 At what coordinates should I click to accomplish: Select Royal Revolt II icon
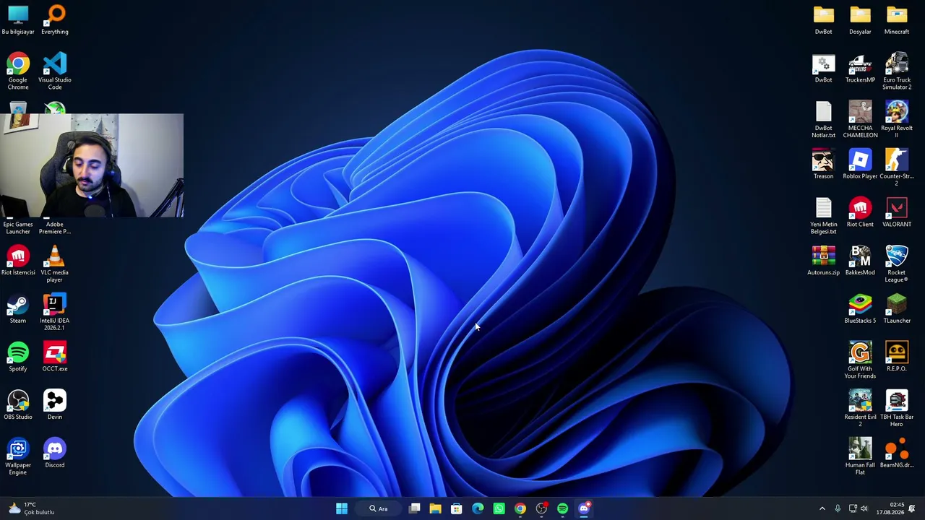pyautogui.click(x=897, y=119)
